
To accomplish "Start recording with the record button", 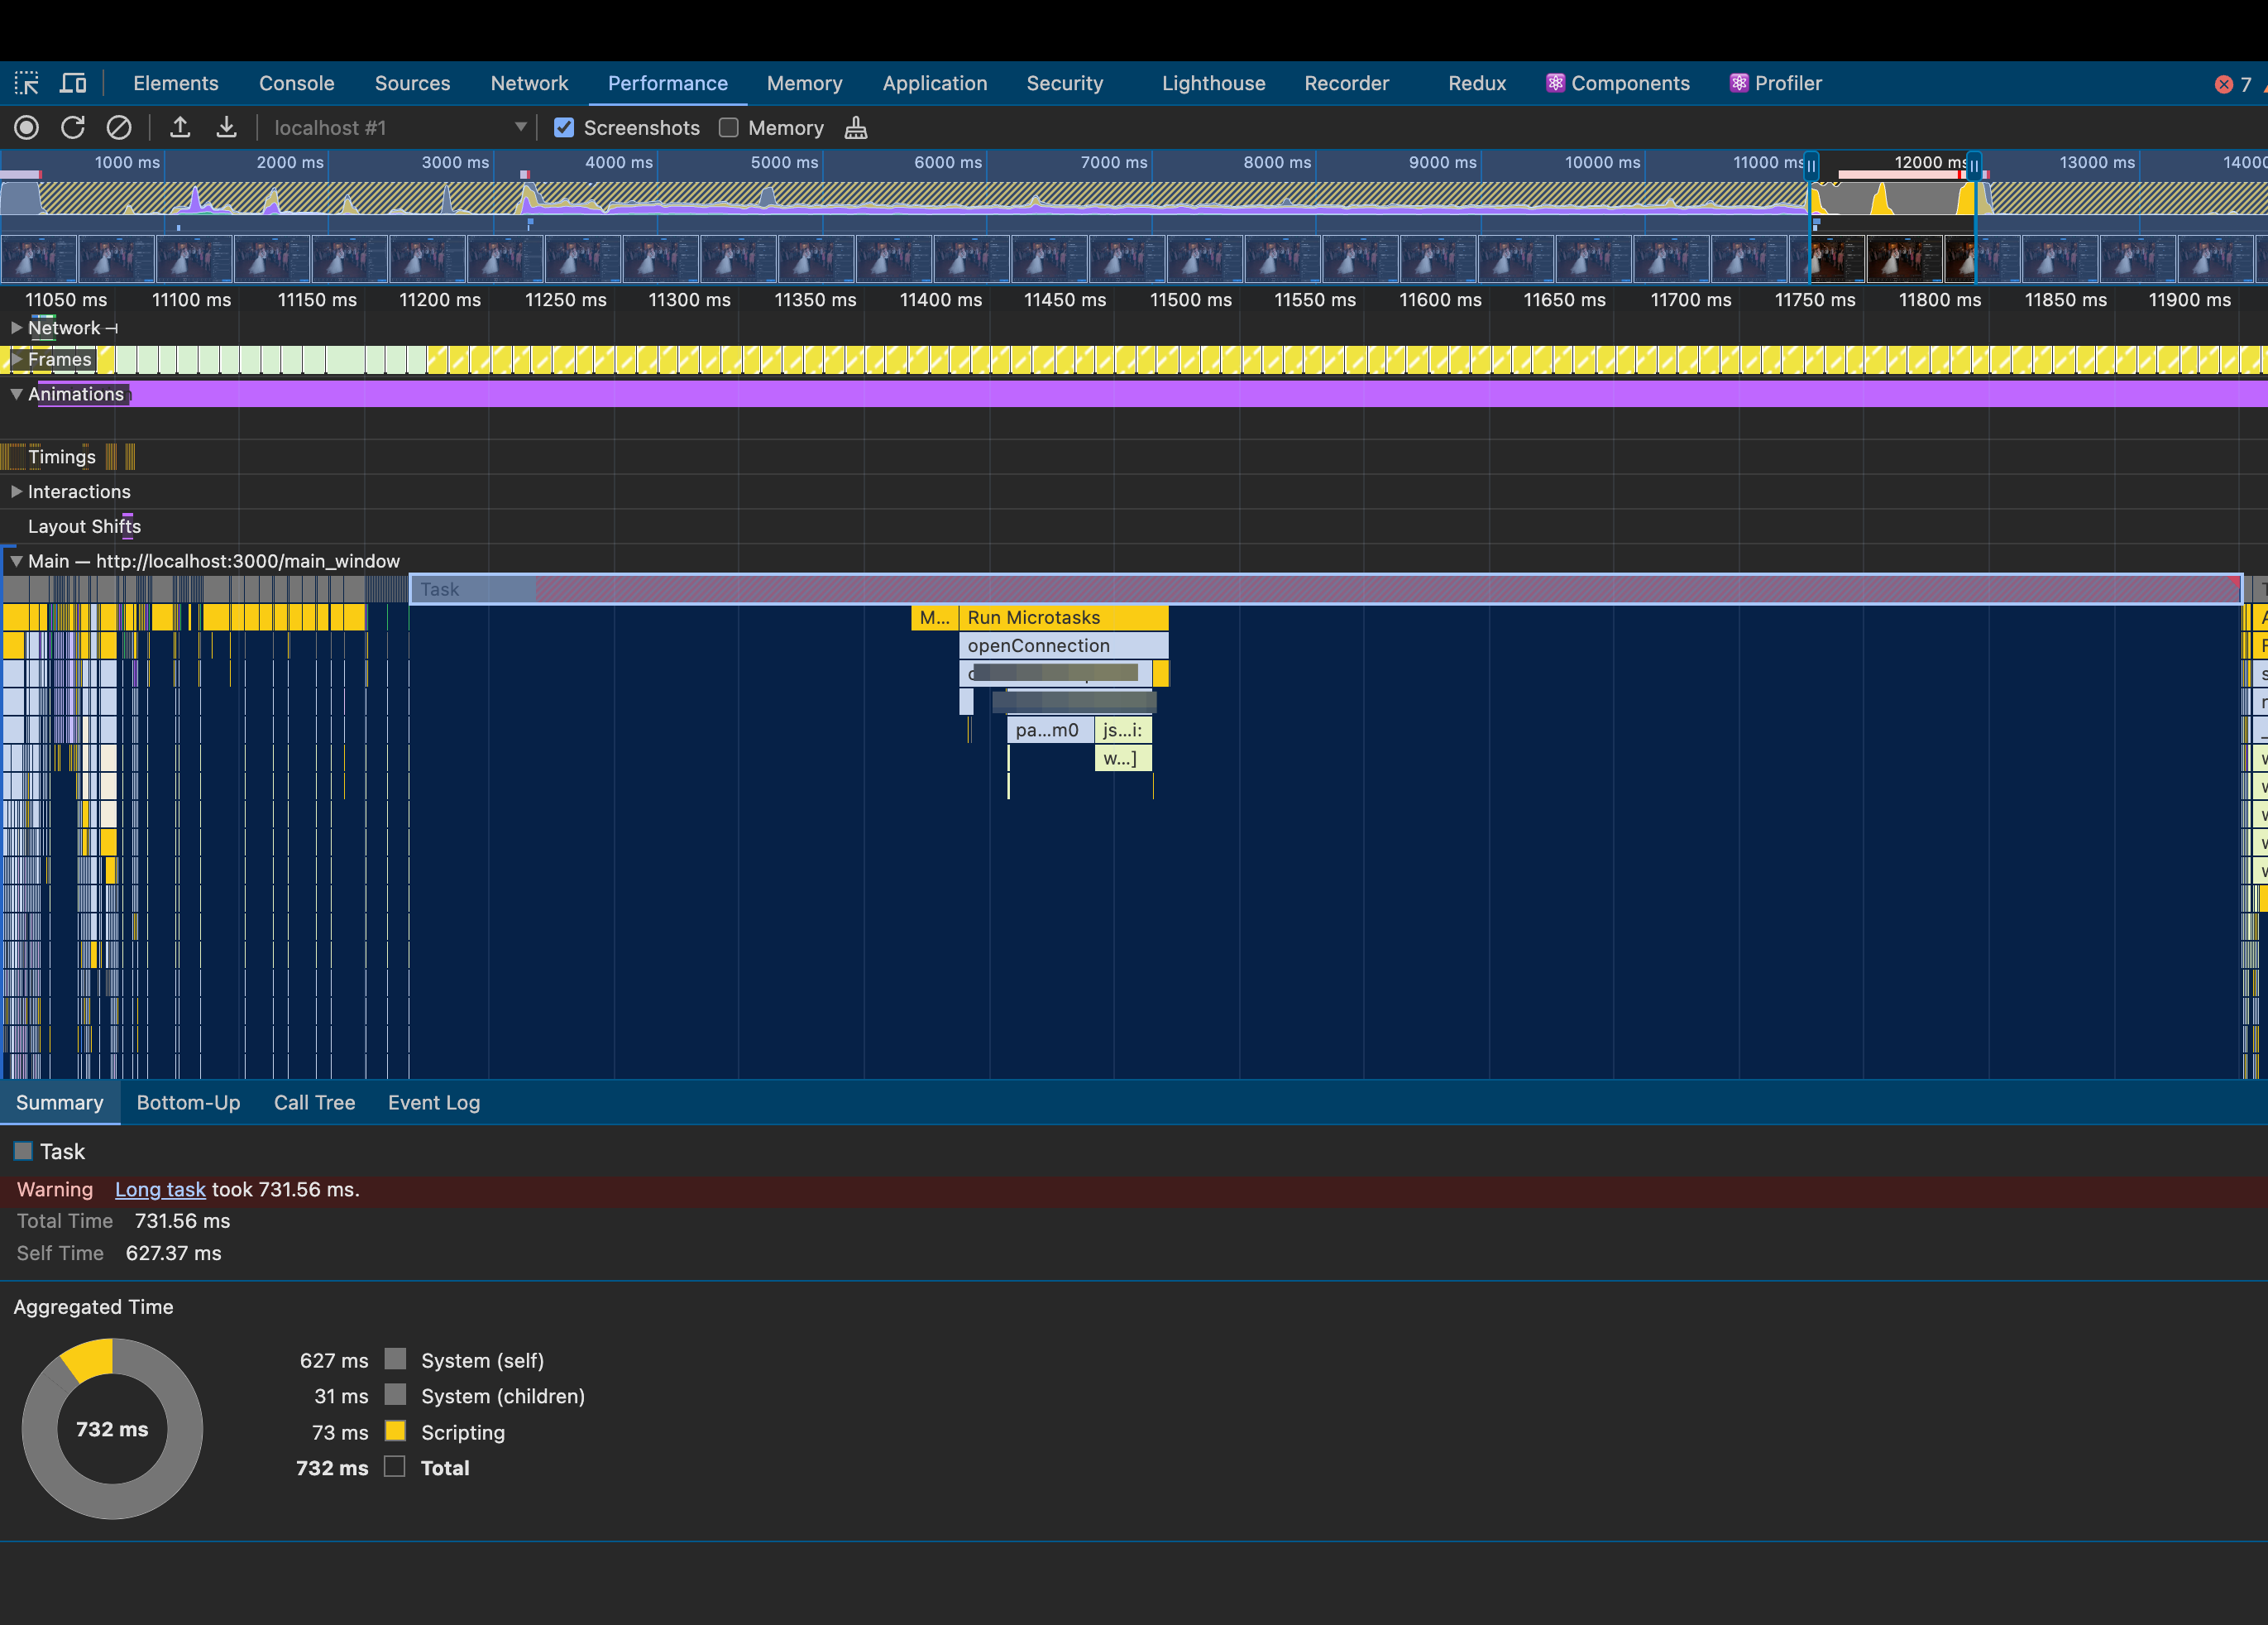I will [x=27, y=128].
